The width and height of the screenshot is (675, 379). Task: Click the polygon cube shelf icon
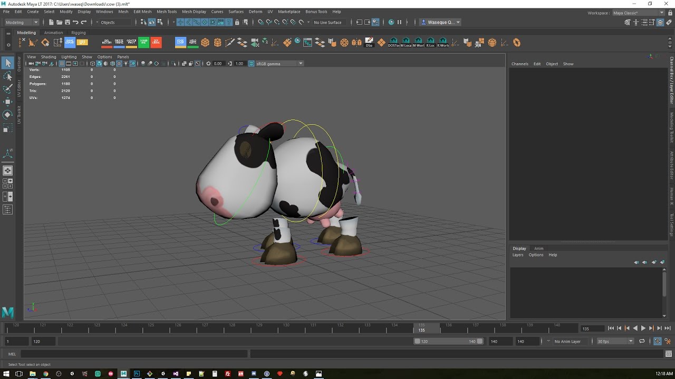pos(205,43)
